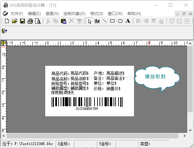Screen dimensions: 194x148
Task: Click the exit door icon
Action: coord(4,31)
